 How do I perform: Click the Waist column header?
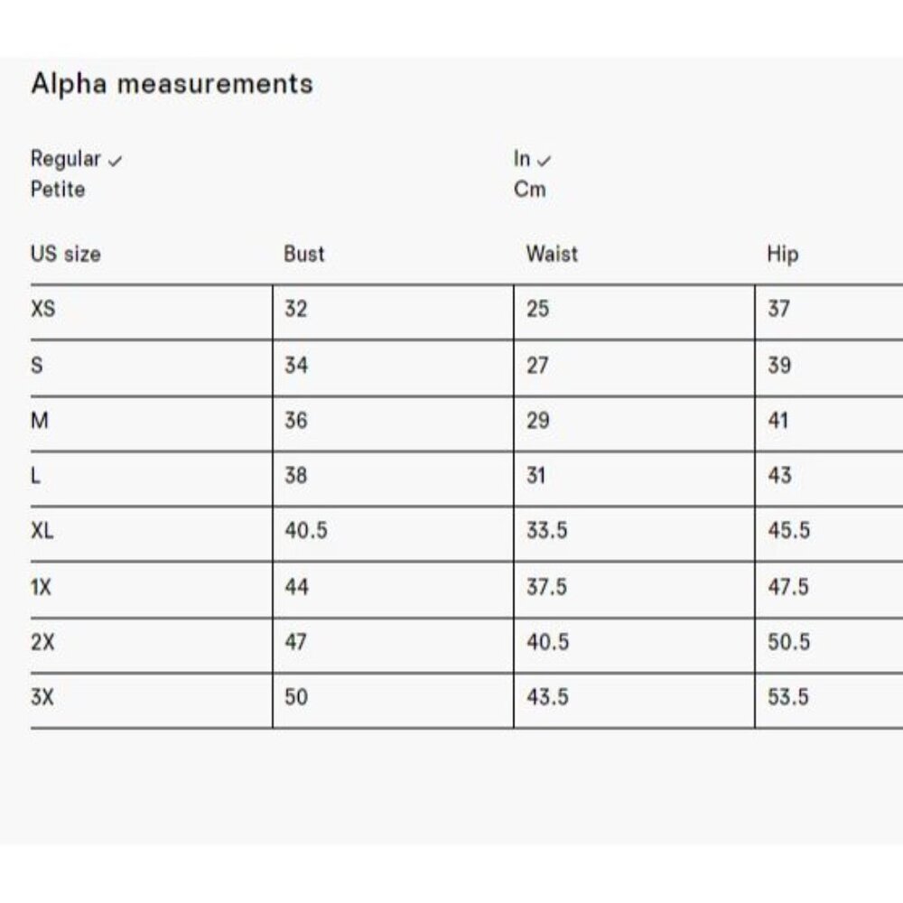[x=552, y=254]
